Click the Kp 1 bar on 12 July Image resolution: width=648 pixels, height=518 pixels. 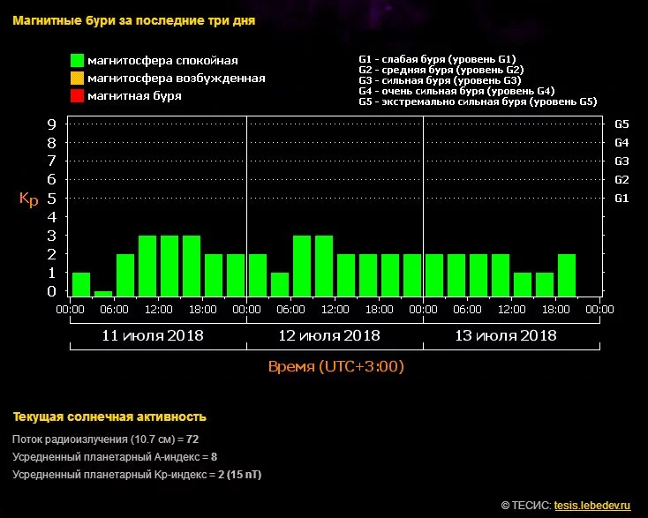point(280,284)
